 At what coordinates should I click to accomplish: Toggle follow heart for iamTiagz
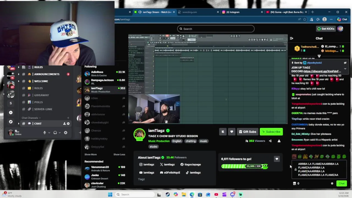[232, 132]
